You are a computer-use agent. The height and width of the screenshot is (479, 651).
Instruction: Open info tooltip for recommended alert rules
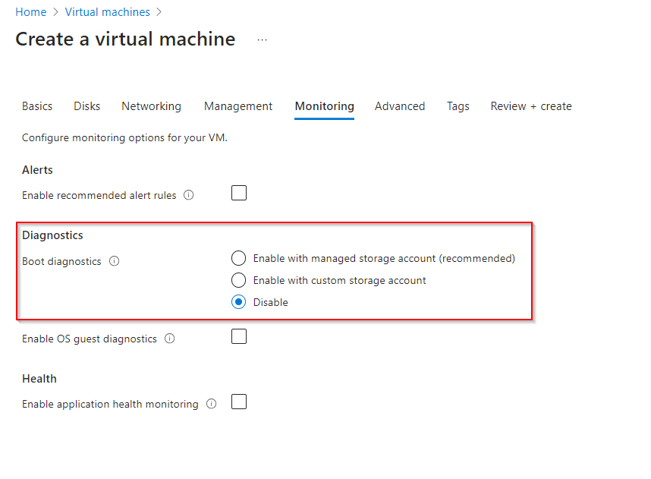(188, 195)
